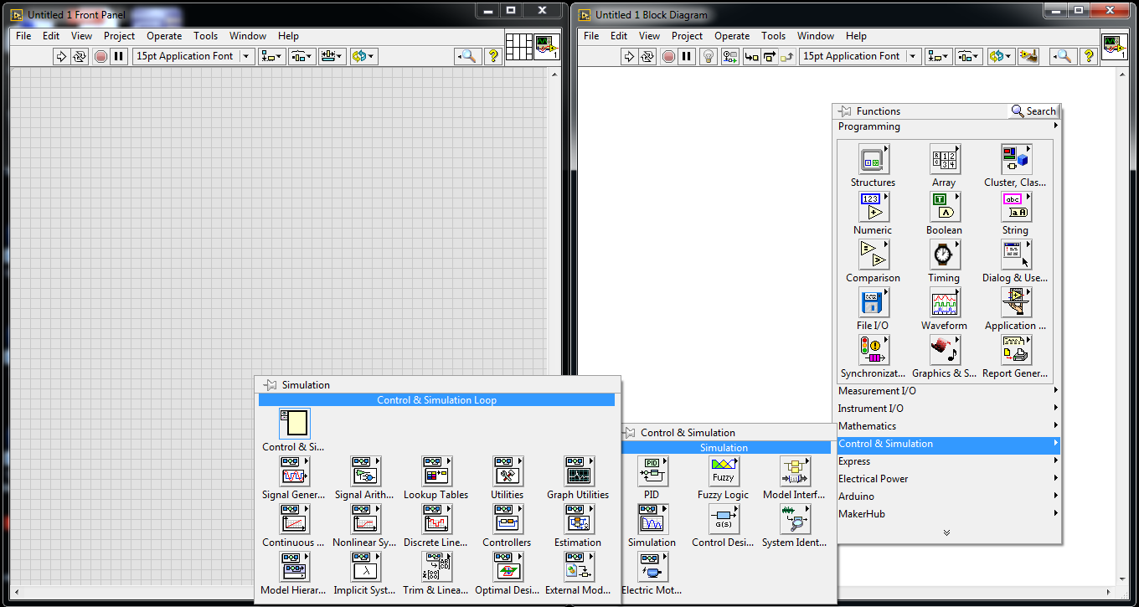
Task: Open the Model Hierarchy subpalette
Action: 294,568
